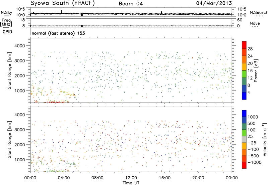The image size is (268, 185).
Task: Click '4' on the Power color scale
Action: (x=249, y=93)
